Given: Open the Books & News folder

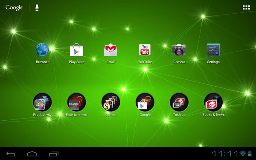Looking at the screenshot, I should pos(213,102).
